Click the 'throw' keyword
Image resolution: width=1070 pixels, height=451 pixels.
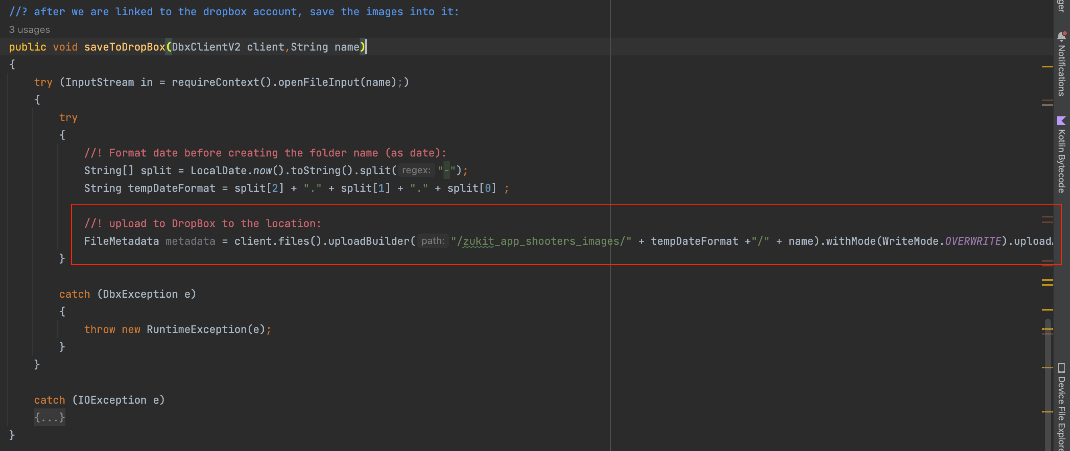(100, 329)
